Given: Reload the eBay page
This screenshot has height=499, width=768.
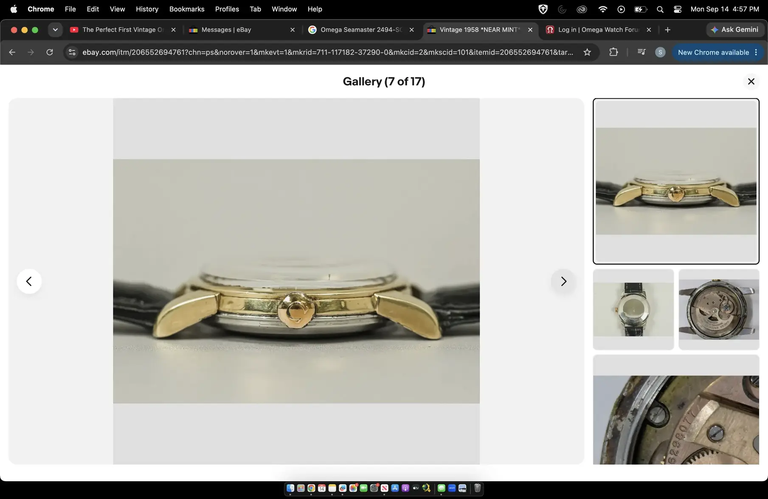Looking at the screenshot, I should click(x=50, y=52).
